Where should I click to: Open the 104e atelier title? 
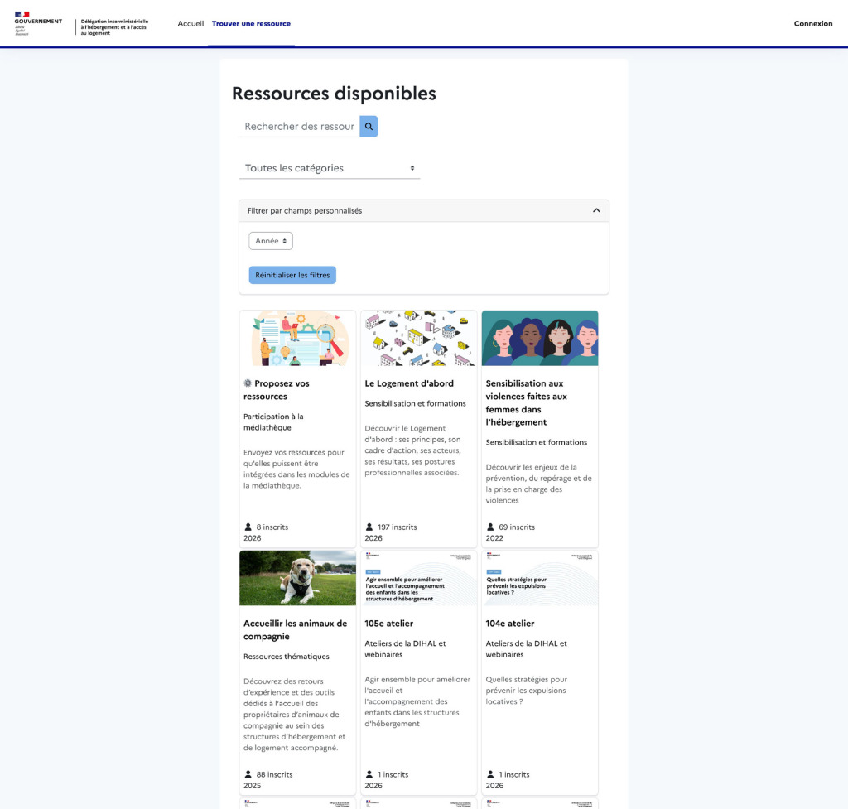[510, 623]
